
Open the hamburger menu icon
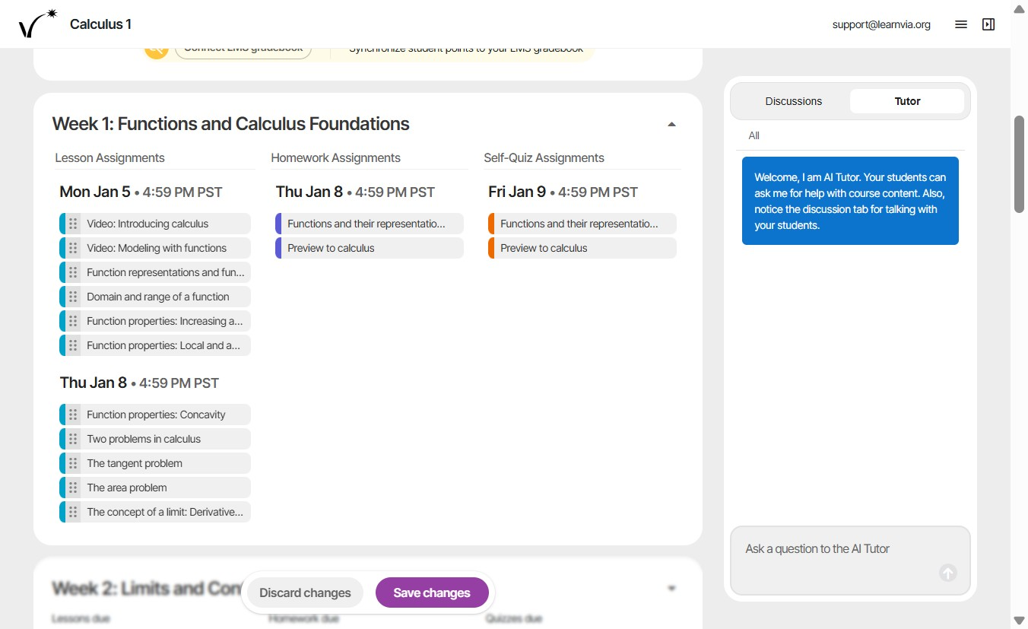961,24
